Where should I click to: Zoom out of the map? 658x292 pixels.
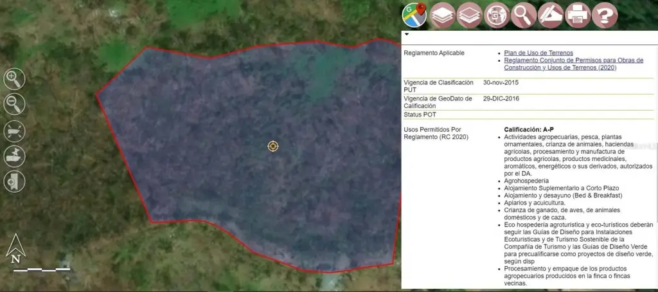(x=14, y=104)
